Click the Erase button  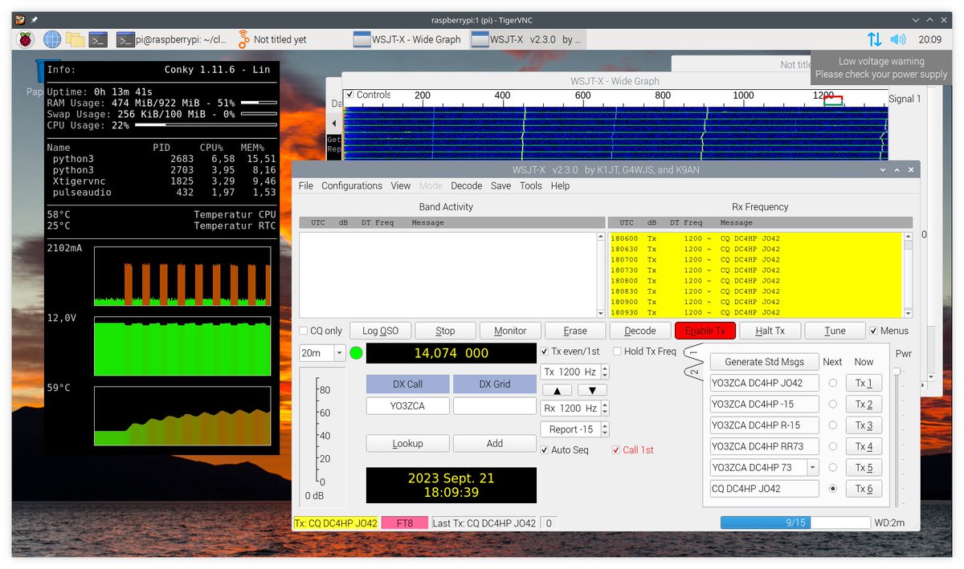[575, 331]
